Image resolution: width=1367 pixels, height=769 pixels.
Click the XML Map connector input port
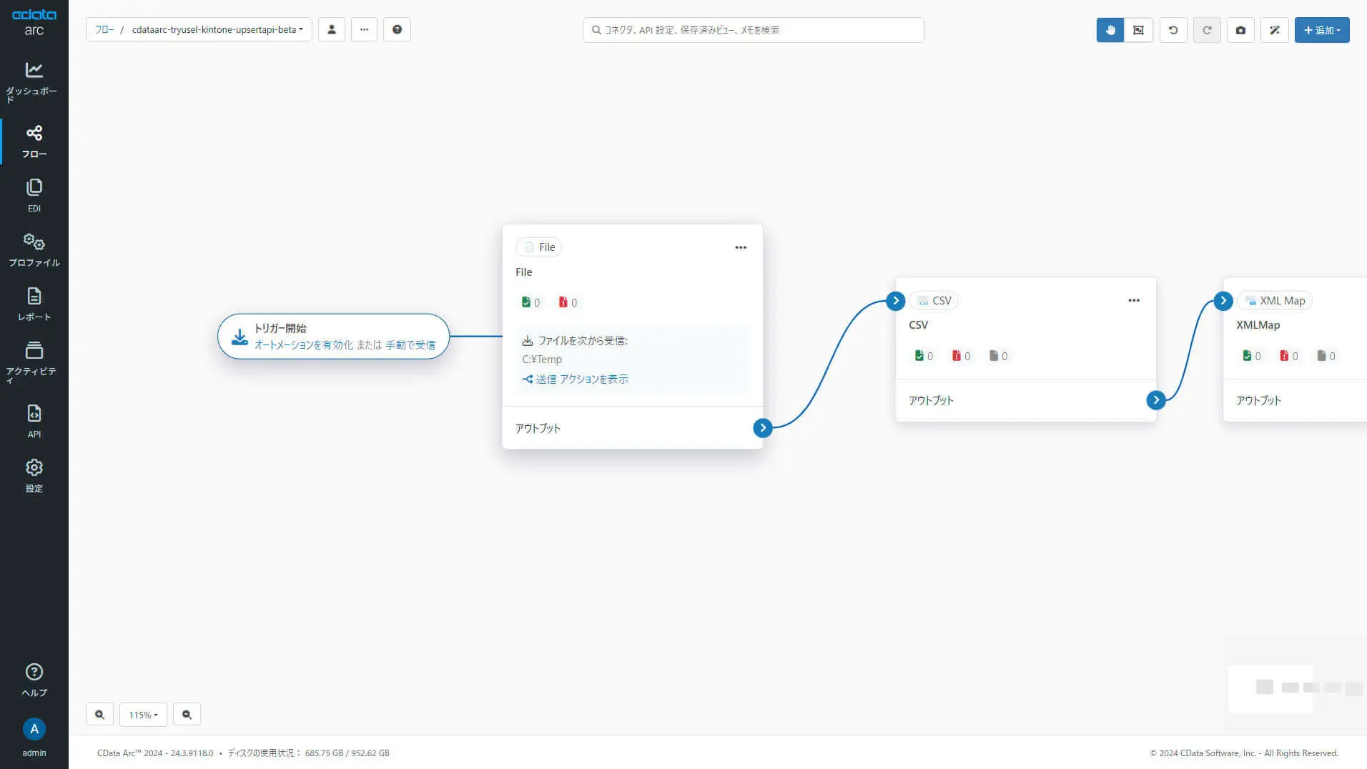pyautogui.click(x=1223, y=301)
